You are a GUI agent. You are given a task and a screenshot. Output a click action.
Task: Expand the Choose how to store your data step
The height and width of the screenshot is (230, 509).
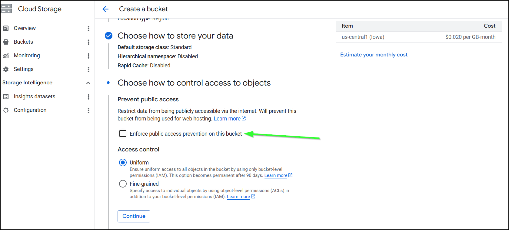click(x=175, y=36)
